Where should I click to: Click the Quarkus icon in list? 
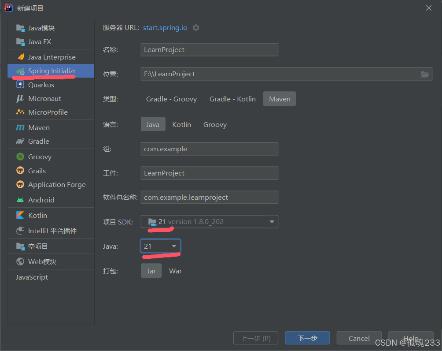(20, 85)
